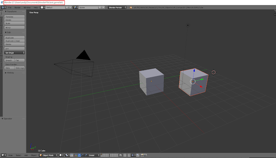
Task: Open the Window menu
Action: point(27,8)
